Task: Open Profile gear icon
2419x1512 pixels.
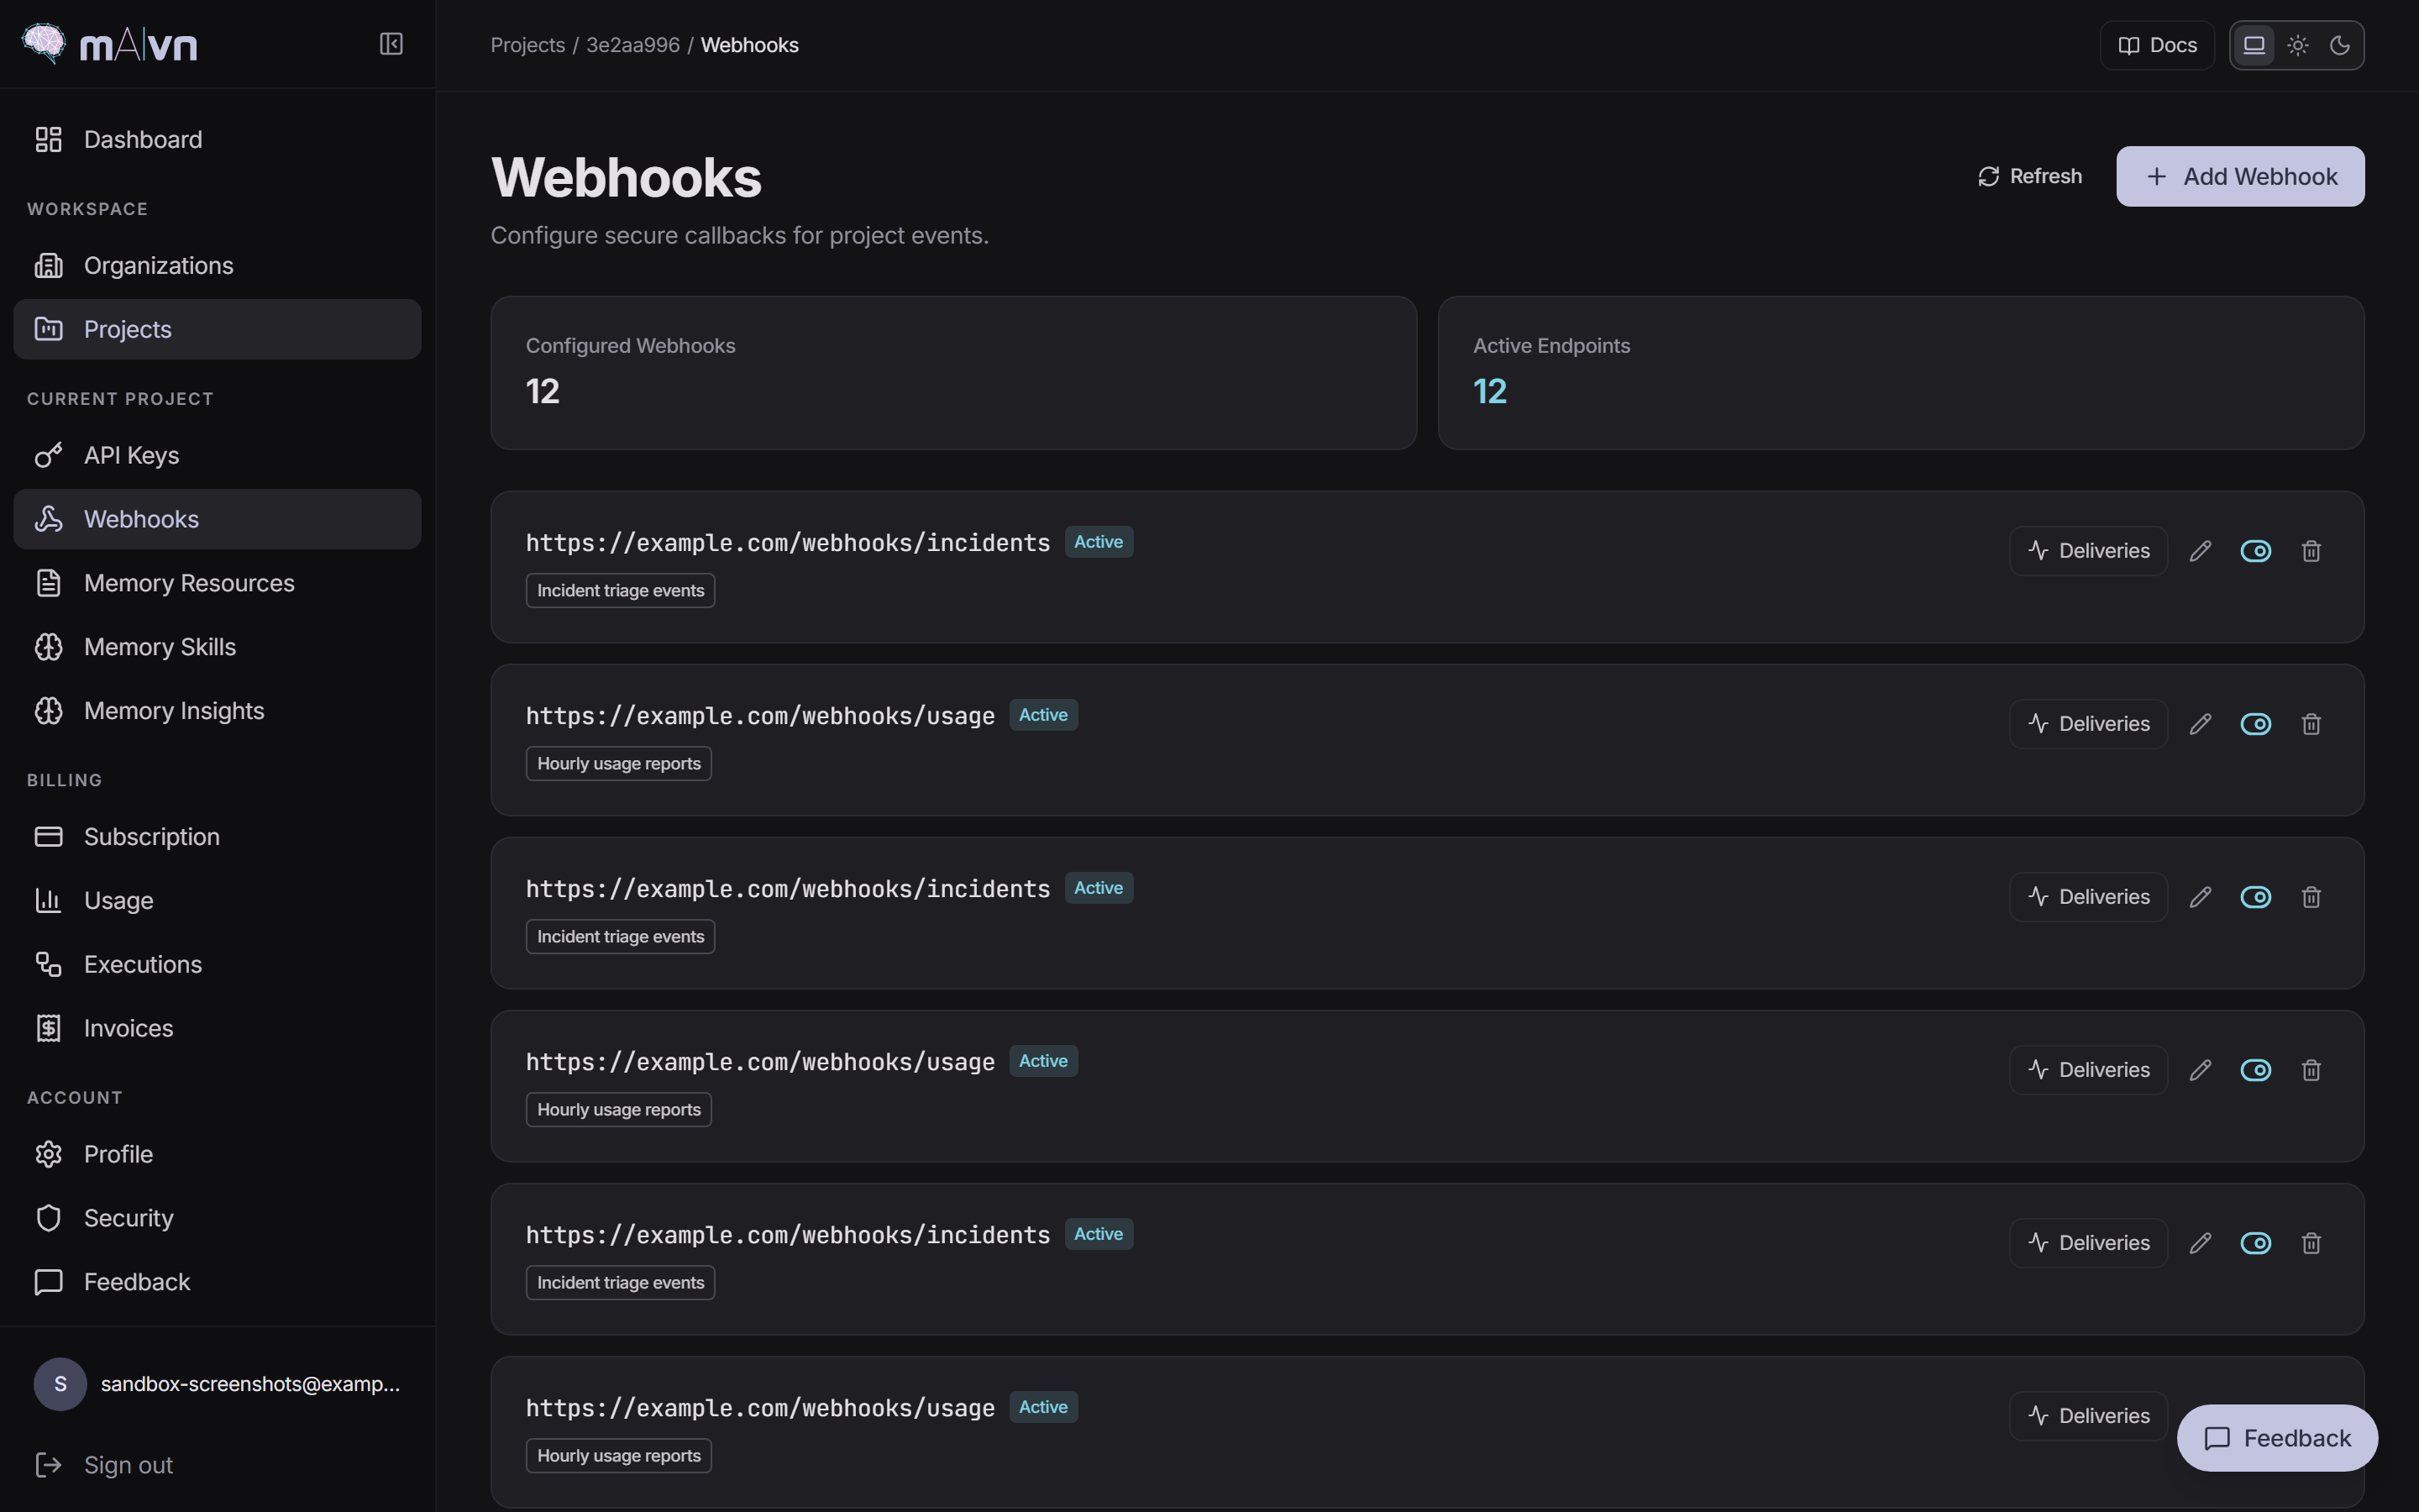Action: tap(48, 1154)
